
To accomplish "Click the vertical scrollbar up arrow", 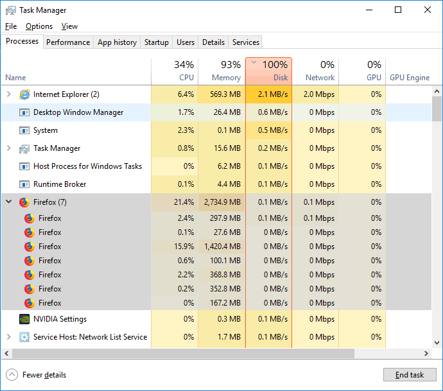I will click(437, 91).
